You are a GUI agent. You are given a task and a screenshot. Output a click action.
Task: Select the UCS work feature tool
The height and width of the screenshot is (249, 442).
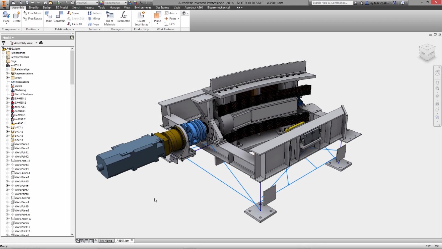click(169, 24)
